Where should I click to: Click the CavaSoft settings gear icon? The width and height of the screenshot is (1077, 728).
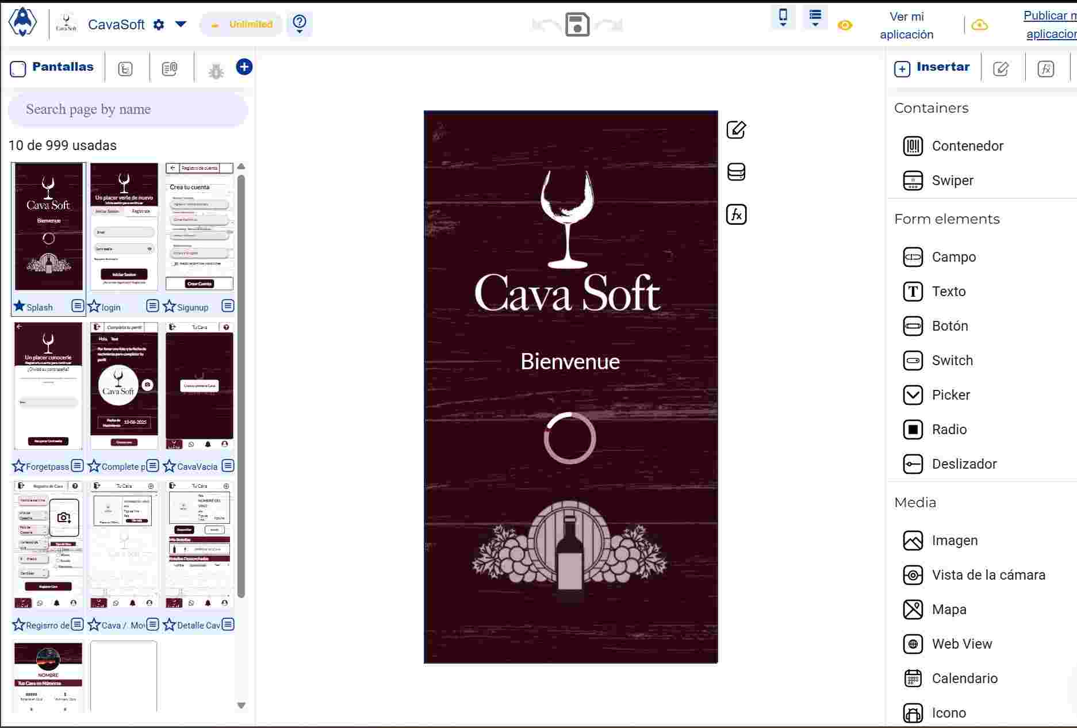(x=159, y=25)
